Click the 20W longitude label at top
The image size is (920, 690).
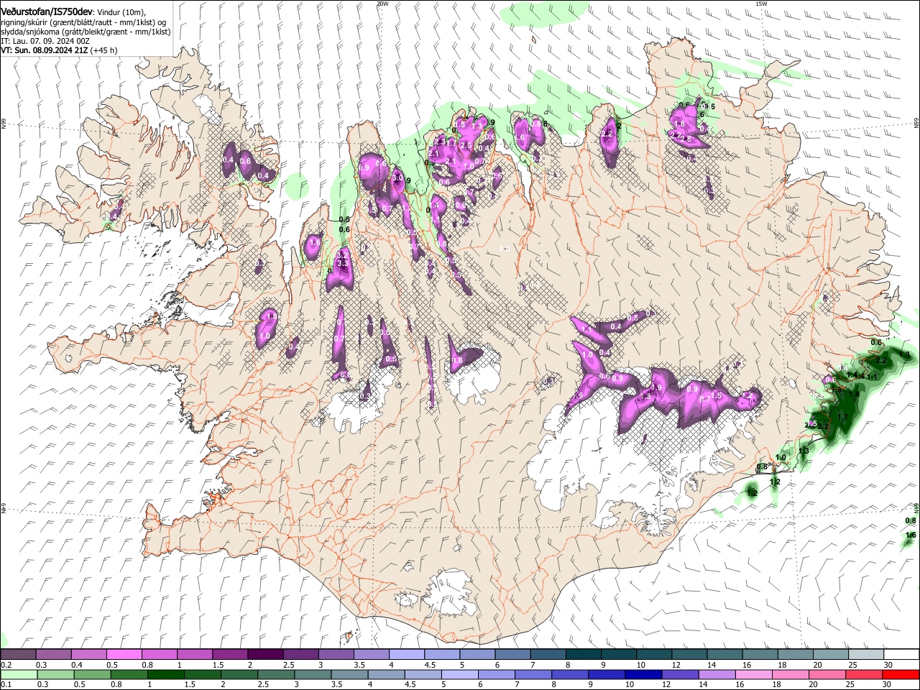click(x=382, y=4)
